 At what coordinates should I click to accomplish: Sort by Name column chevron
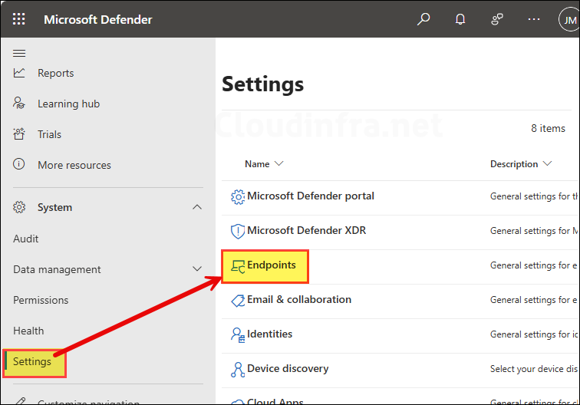point(279,163)
